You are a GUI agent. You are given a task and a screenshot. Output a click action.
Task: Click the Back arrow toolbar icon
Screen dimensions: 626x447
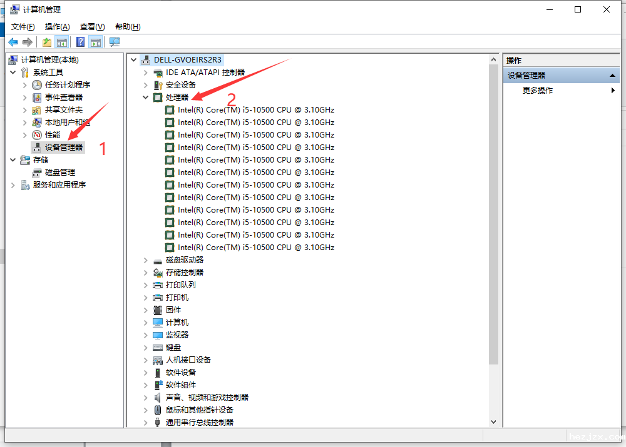[x=13, y=42]
